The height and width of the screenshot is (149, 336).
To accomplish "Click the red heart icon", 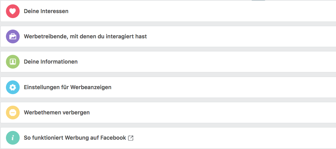I will [12, 11].
